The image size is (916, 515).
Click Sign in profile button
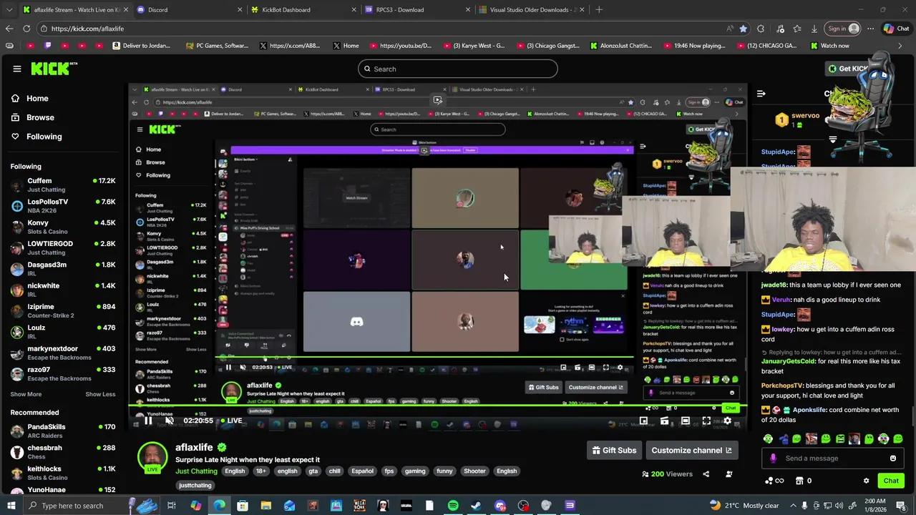tap(843, 29)
